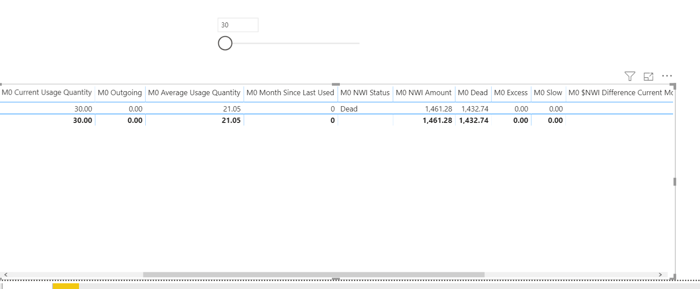Click the yellow page tab at bottom
The image size is (700, 289).
tap(65, 286)
